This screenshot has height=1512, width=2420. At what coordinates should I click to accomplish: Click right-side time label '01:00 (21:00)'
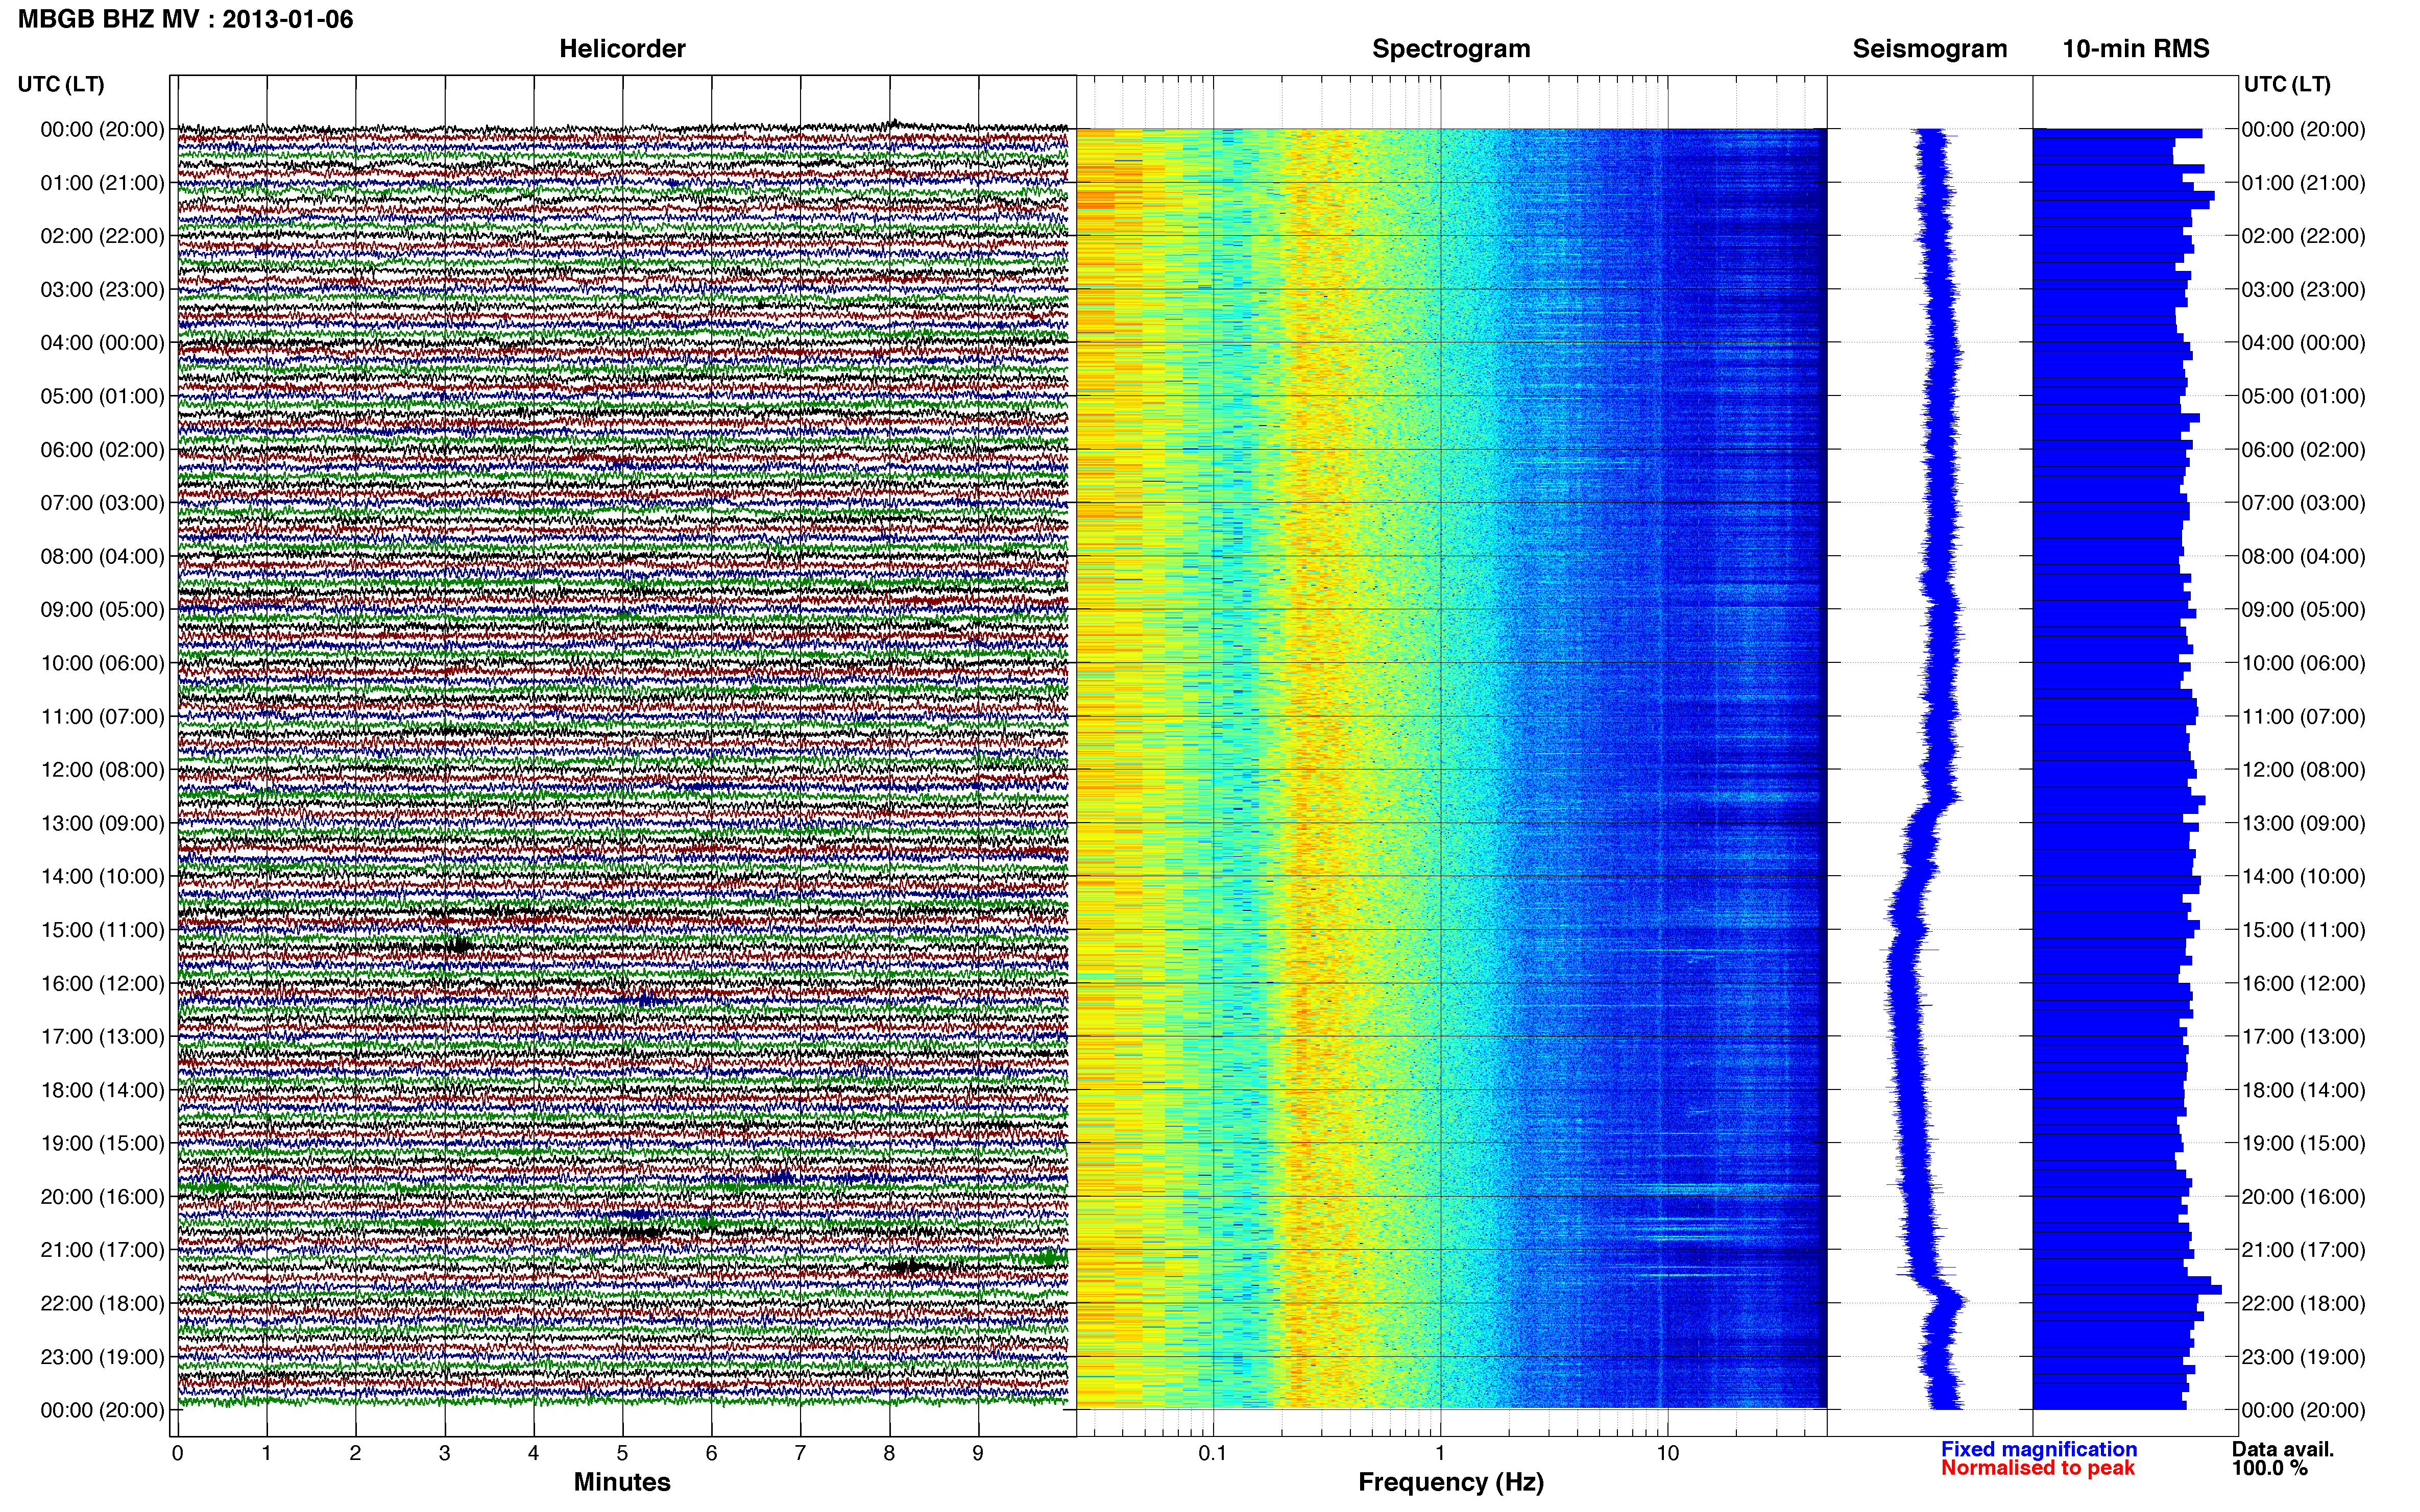pos(2304,183)
